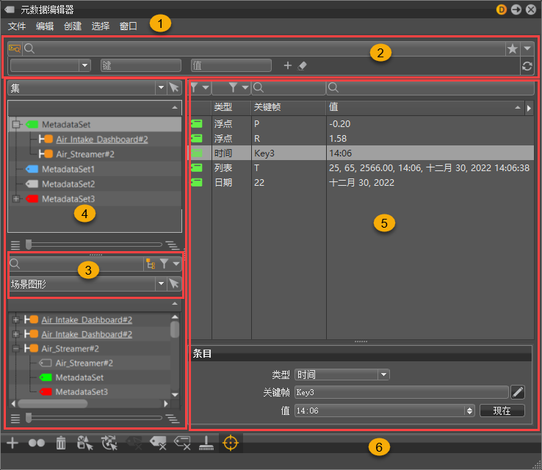The width and height of the screenshot is (542, 470).
Task: Click the 现在 button
Action: coord(502,411)
